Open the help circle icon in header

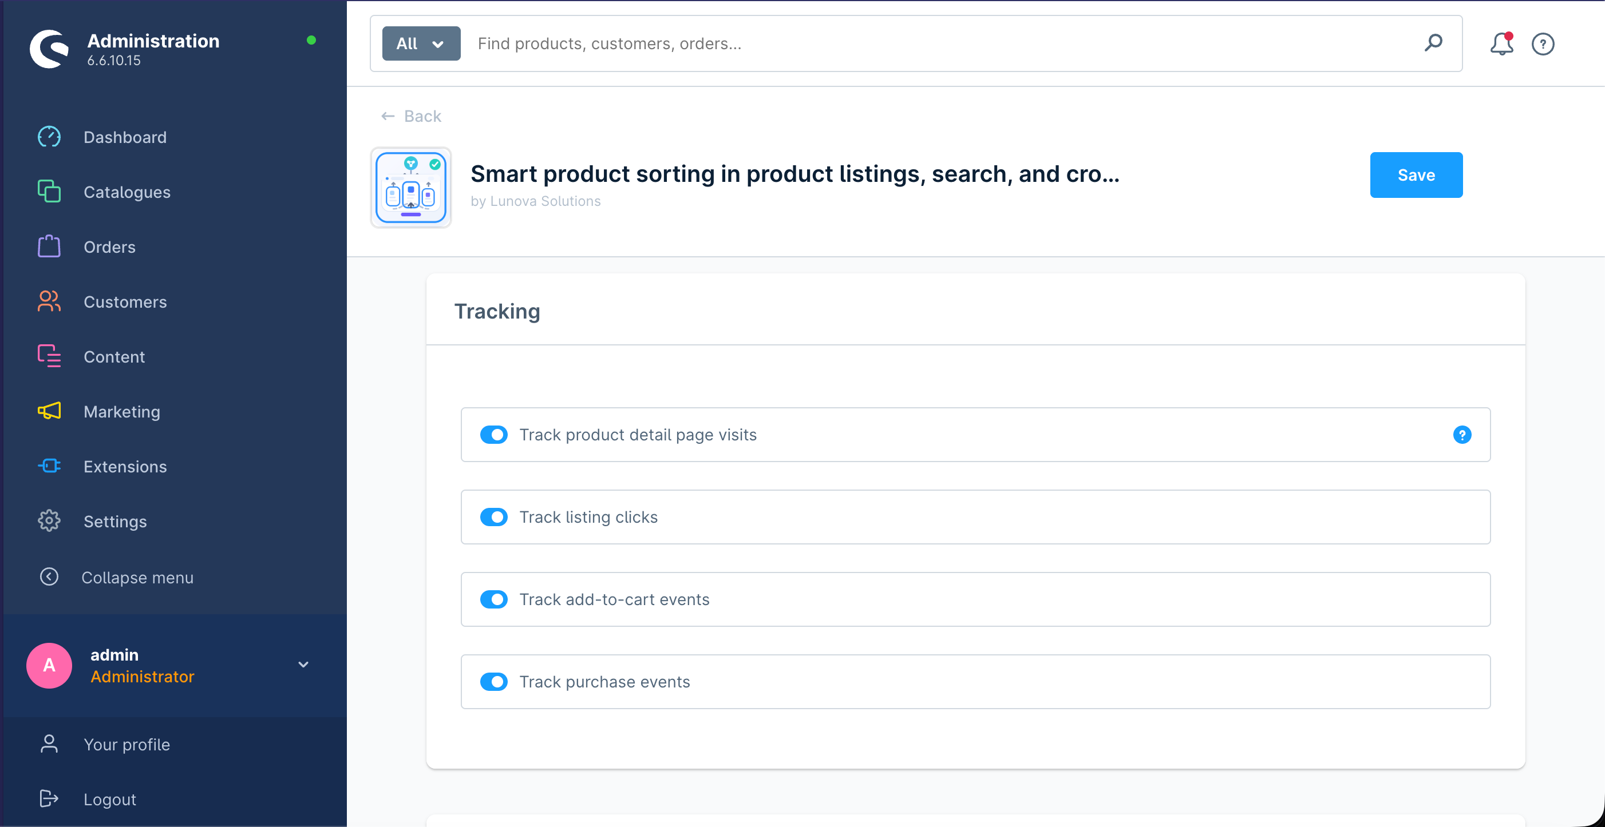[1543, 43]
